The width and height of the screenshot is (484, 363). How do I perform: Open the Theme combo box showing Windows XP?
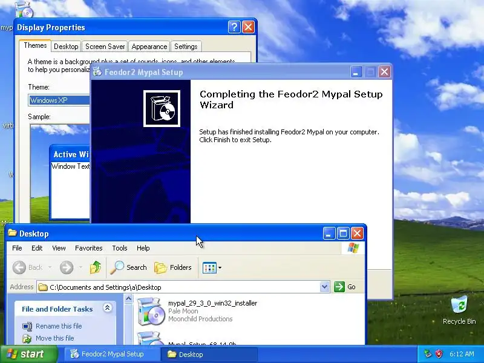tap(59, 100)
